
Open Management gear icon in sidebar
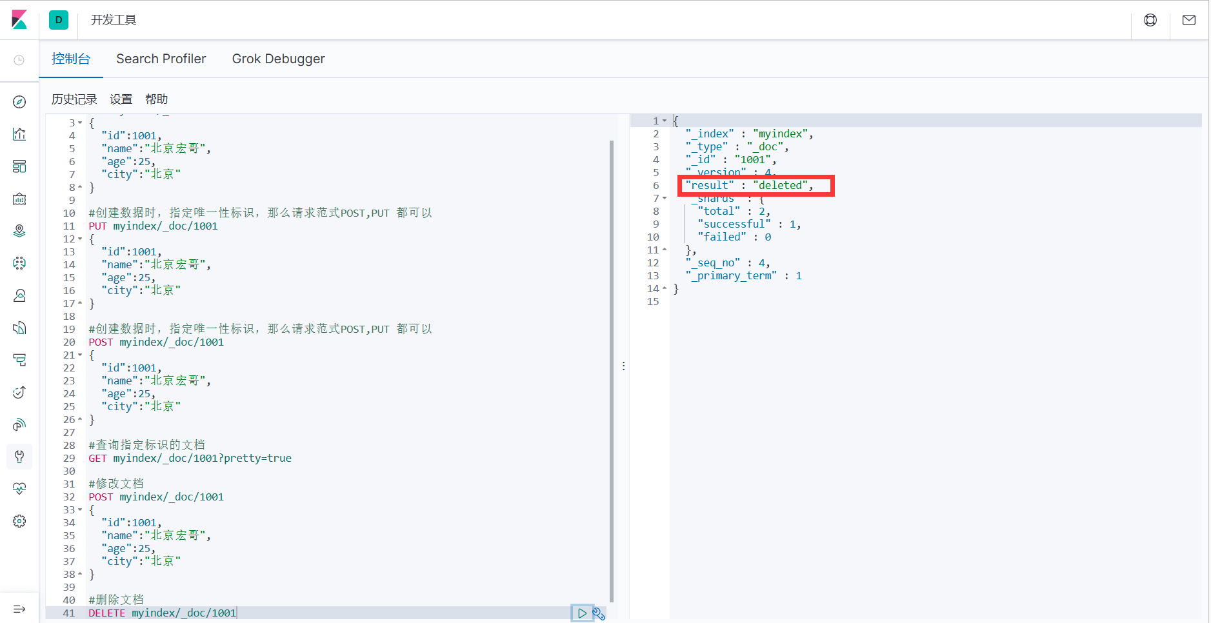[x=19, y=521]
